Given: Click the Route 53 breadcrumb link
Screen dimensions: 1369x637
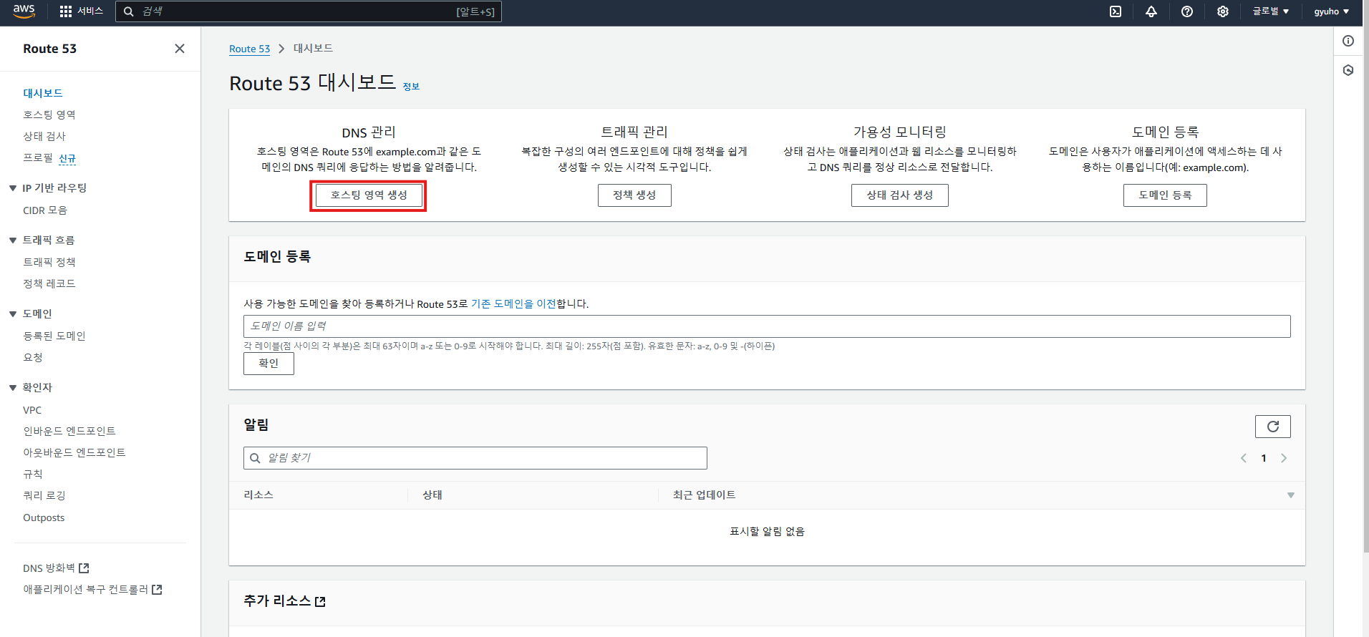Looking at the screenshot, I should (x=249, y=49).
